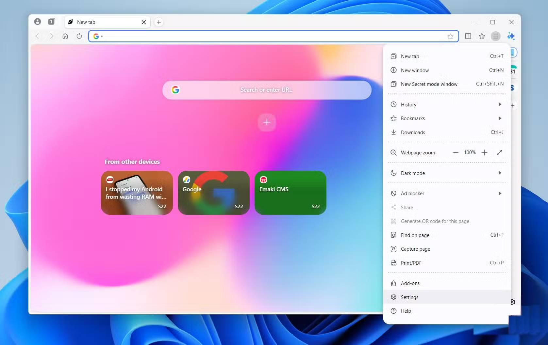Go back with the back arrow
Viewport: 548px width, 345px height.
click(37, 36)
